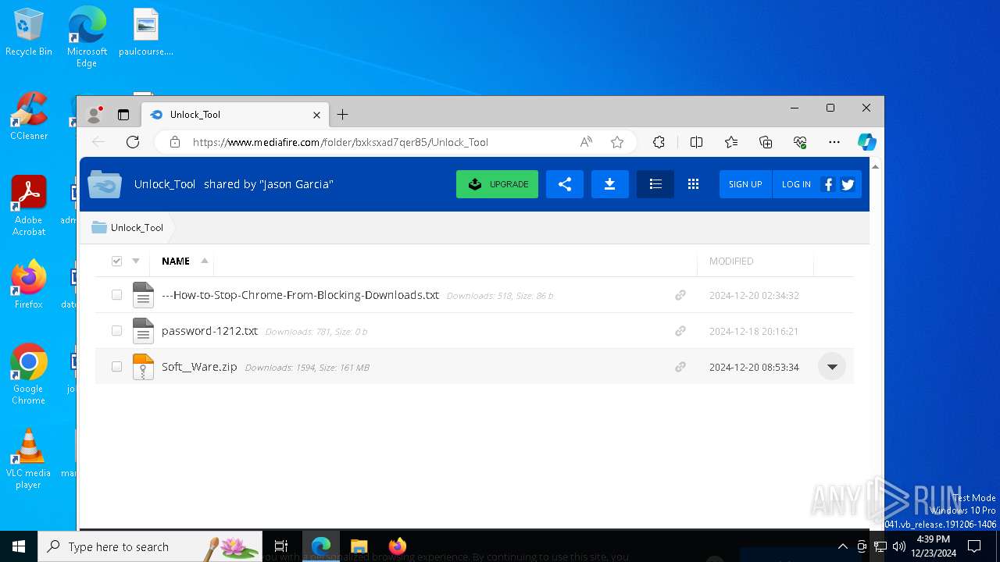Image resolution: width=1000 pixels, height=562 pixels.
Task: Click LOG IN in MediaFire header
Action: pos(796,184)
